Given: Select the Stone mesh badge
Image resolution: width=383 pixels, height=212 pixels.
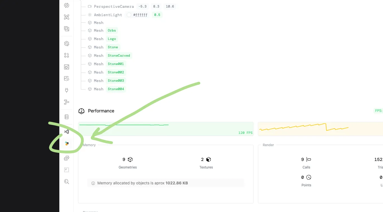Looking at the screenshot, I should click(113, 47).
